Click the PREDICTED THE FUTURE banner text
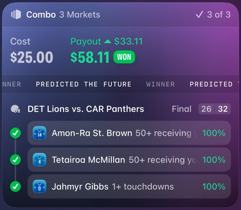 click(84, 84)
